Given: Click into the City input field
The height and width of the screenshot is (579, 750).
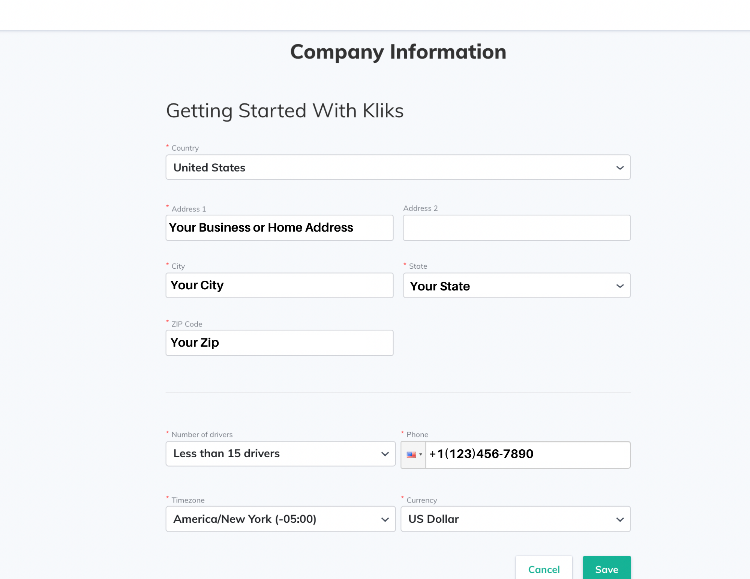Looking at the screenshot, I should pos(279,286).
